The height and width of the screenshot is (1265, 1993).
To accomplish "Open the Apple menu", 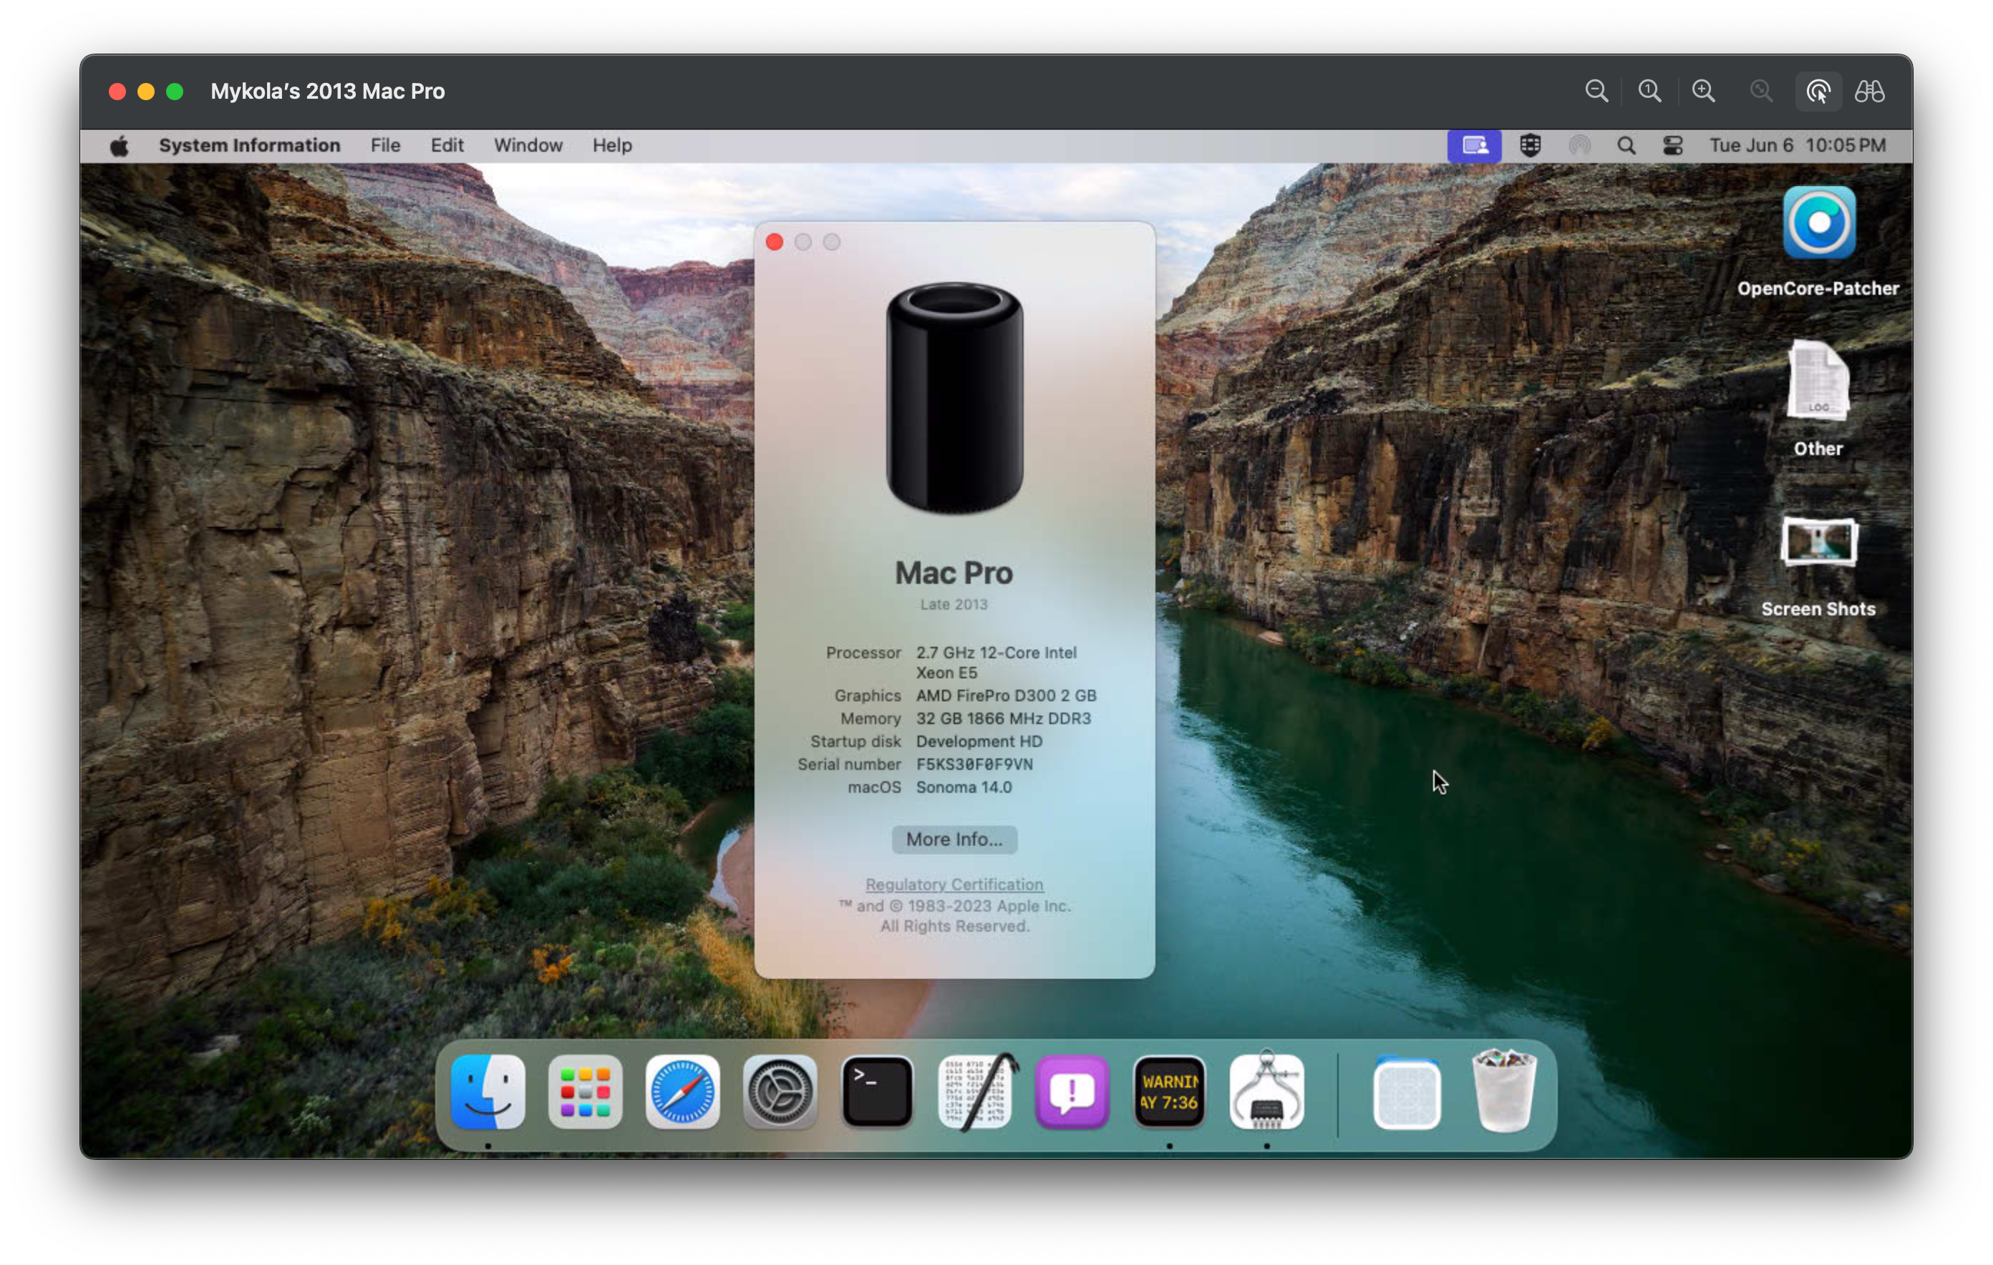I will (119, 146).
